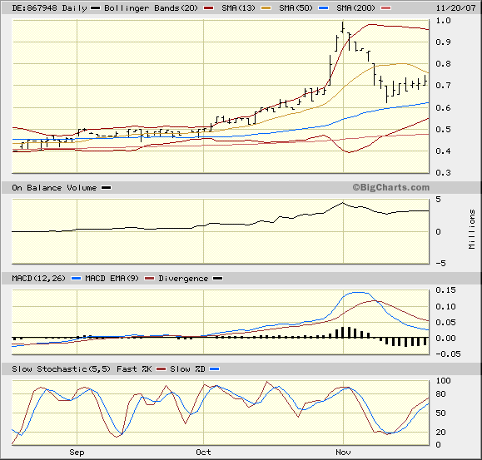
Task: Click the blue MACD legend swatch
Action: [76, 278]
